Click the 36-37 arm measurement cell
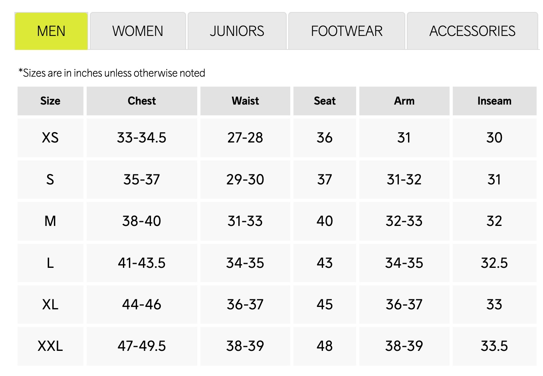The width and height of the screenshot is (543, 376). point(404,305)
